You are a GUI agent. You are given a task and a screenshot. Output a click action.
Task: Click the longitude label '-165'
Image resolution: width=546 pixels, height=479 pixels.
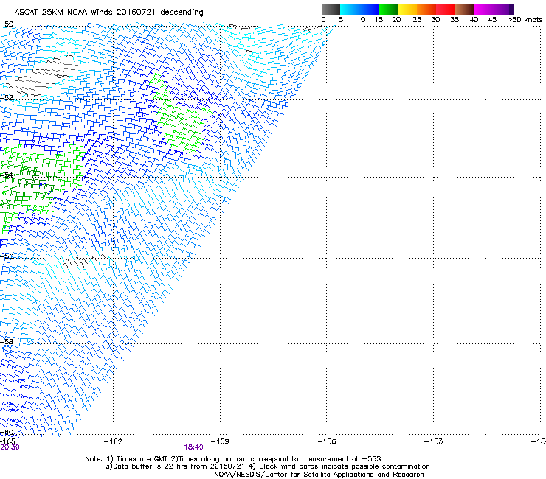(7, 441)
